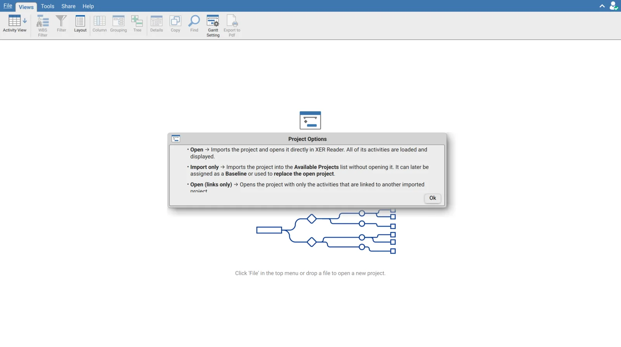Viewport: 621px width, 347px height.
Task: Switch to the Tools tab
Action: tap(48, 6)
